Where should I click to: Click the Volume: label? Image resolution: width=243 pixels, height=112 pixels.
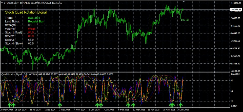[x=10, y=29]
